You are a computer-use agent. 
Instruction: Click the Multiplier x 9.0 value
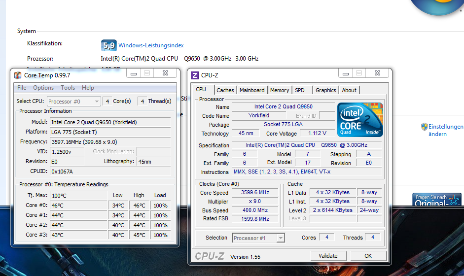(255, 201)
